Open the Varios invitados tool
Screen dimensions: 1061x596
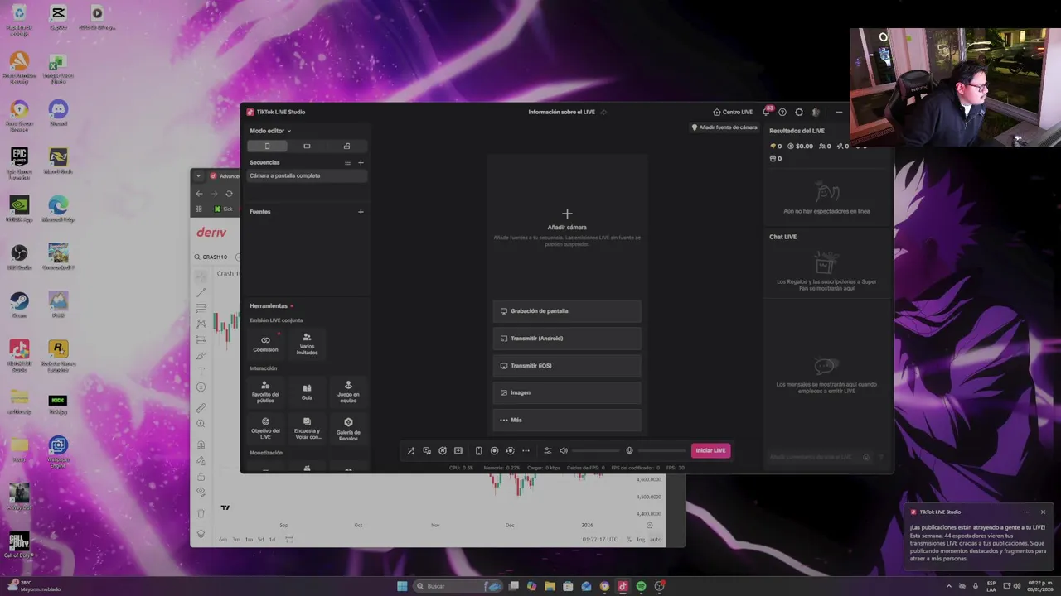pos(307,344)
